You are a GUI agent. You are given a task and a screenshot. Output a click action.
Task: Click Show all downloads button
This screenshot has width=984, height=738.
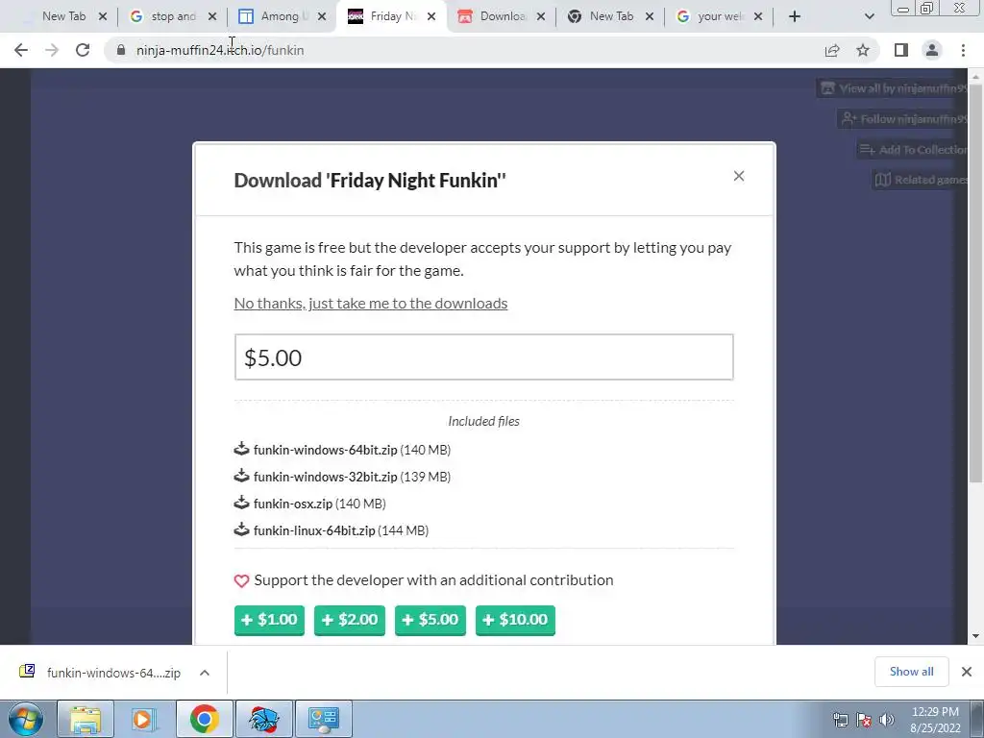(911, 672)
